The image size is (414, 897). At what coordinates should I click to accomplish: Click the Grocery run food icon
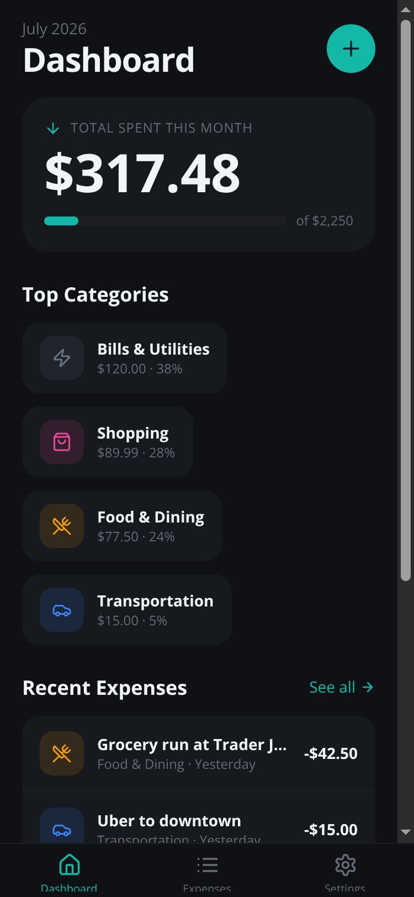coord(62,753)
